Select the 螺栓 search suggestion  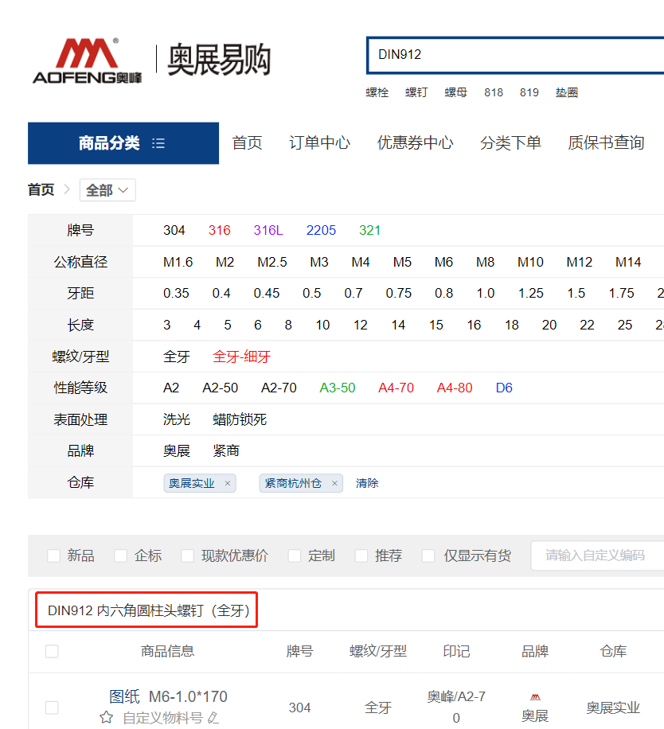point(377,92)
